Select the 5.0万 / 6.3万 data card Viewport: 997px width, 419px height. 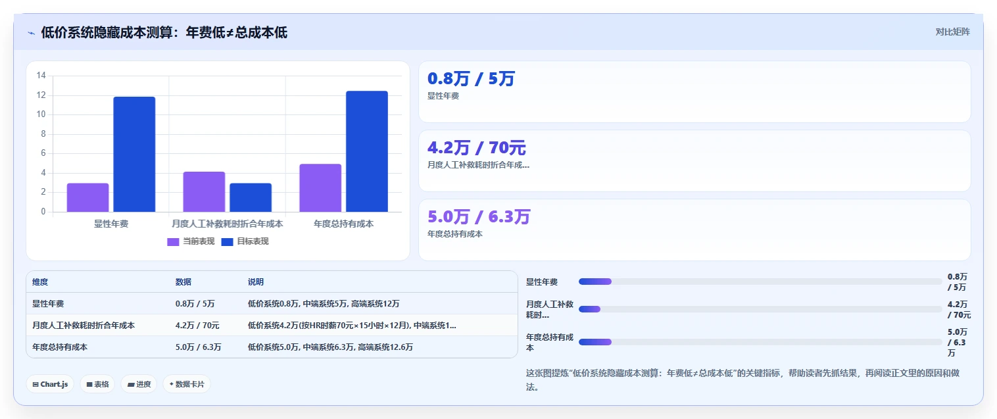tap(694, 230)
